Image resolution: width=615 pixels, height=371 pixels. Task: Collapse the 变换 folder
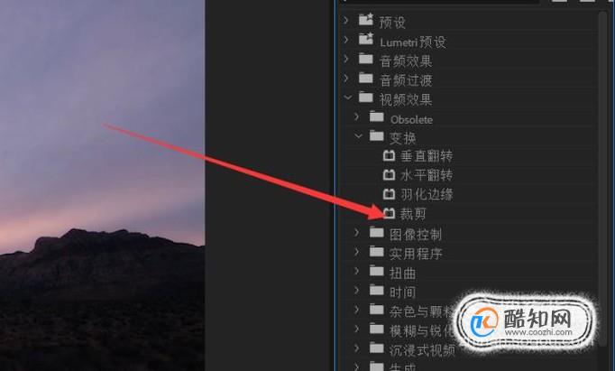[358, 135]
